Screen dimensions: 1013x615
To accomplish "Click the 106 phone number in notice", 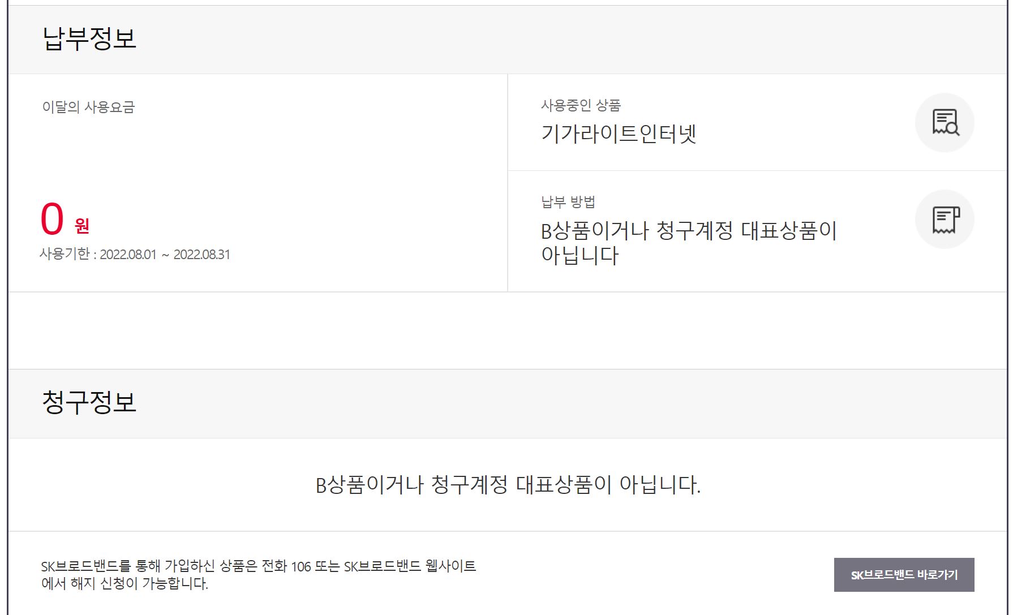I will pos(301,566).
